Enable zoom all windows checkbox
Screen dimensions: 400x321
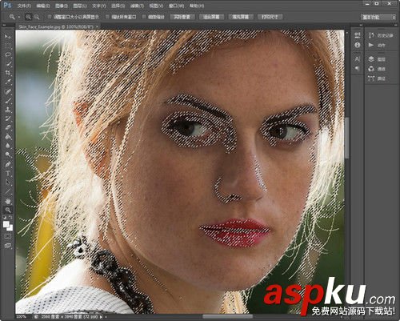pyautogui.click(x=107, y=17)
